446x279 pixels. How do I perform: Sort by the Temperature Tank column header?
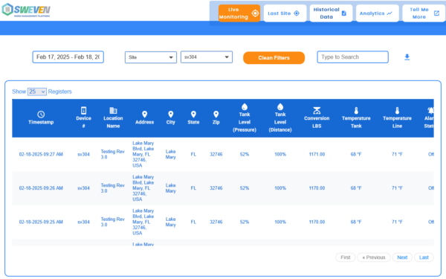(356, 122)
